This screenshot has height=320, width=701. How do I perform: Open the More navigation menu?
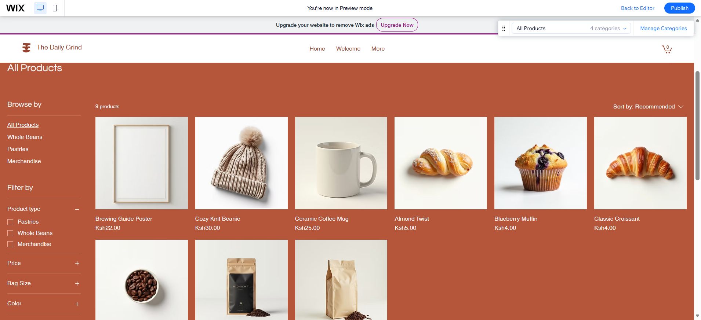coord(378,49)
